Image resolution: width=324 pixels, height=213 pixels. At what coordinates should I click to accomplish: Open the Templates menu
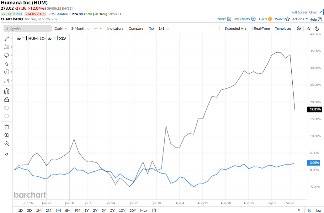coord(283,29)
